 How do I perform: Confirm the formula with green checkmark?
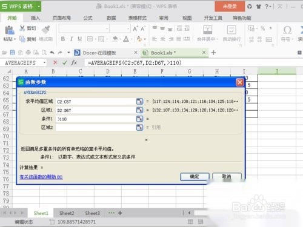click(x=65, y=63)
